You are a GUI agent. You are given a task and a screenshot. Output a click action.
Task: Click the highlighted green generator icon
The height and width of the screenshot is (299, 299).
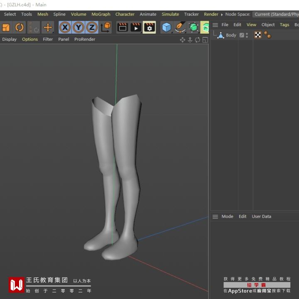point(205,27)
